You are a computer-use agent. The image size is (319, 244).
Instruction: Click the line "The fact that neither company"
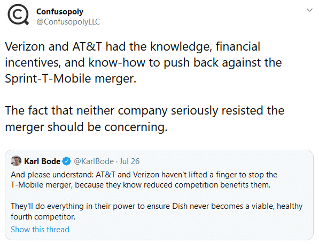pyautogui.click(x=144, y=111)
